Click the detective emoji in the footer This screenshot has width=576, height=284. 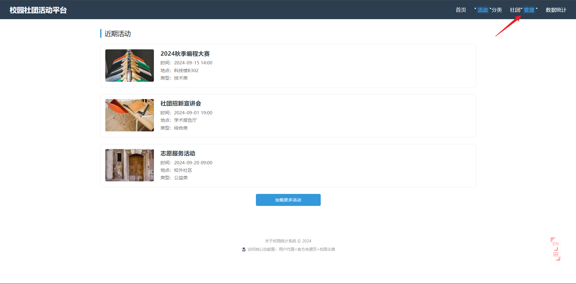point(244,249)
